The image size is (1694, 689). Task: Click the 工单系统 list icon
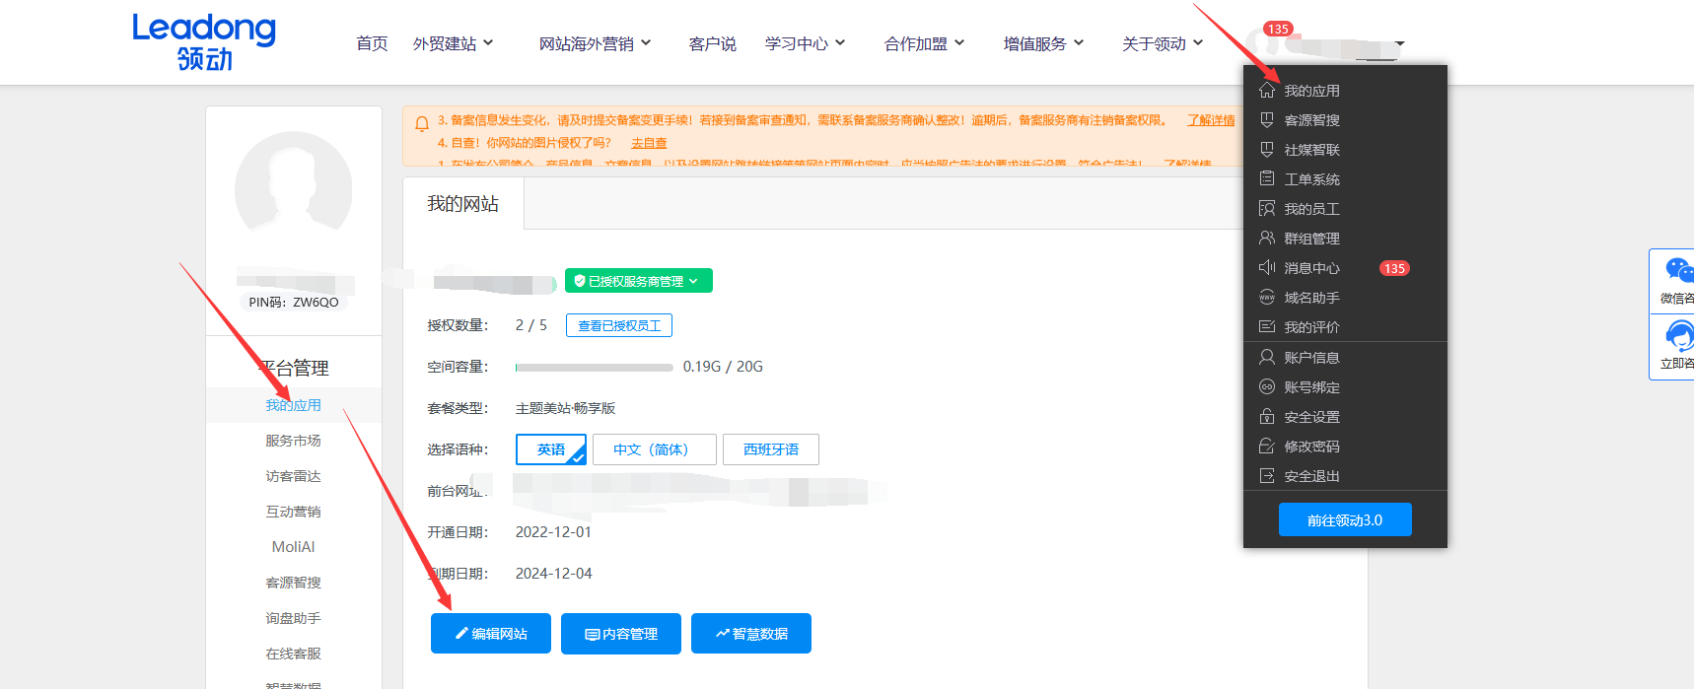pyautogui.click(x=1267, y=178)
